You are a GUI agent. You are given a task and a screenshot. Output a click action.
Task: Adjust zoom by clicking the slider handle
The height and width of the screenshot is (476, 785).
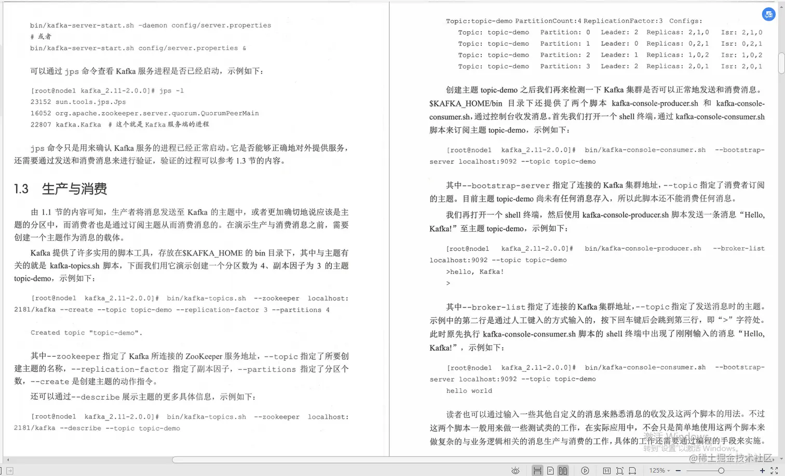coord(722,470)
